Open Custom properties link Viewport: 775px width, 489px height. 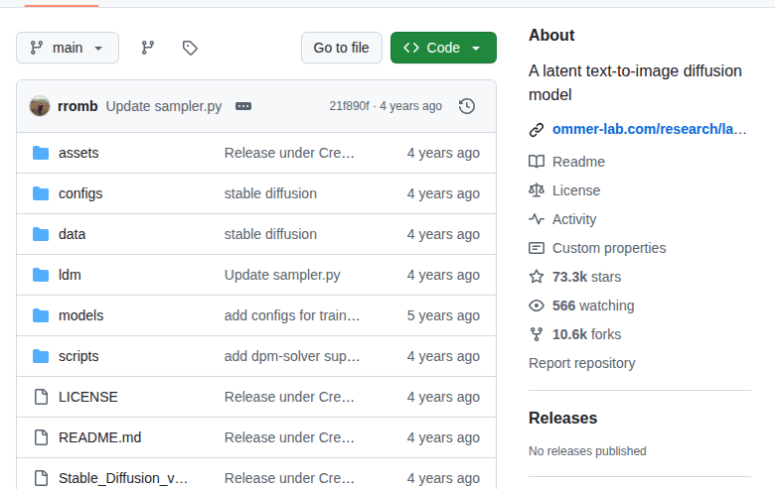coord(609,248)
